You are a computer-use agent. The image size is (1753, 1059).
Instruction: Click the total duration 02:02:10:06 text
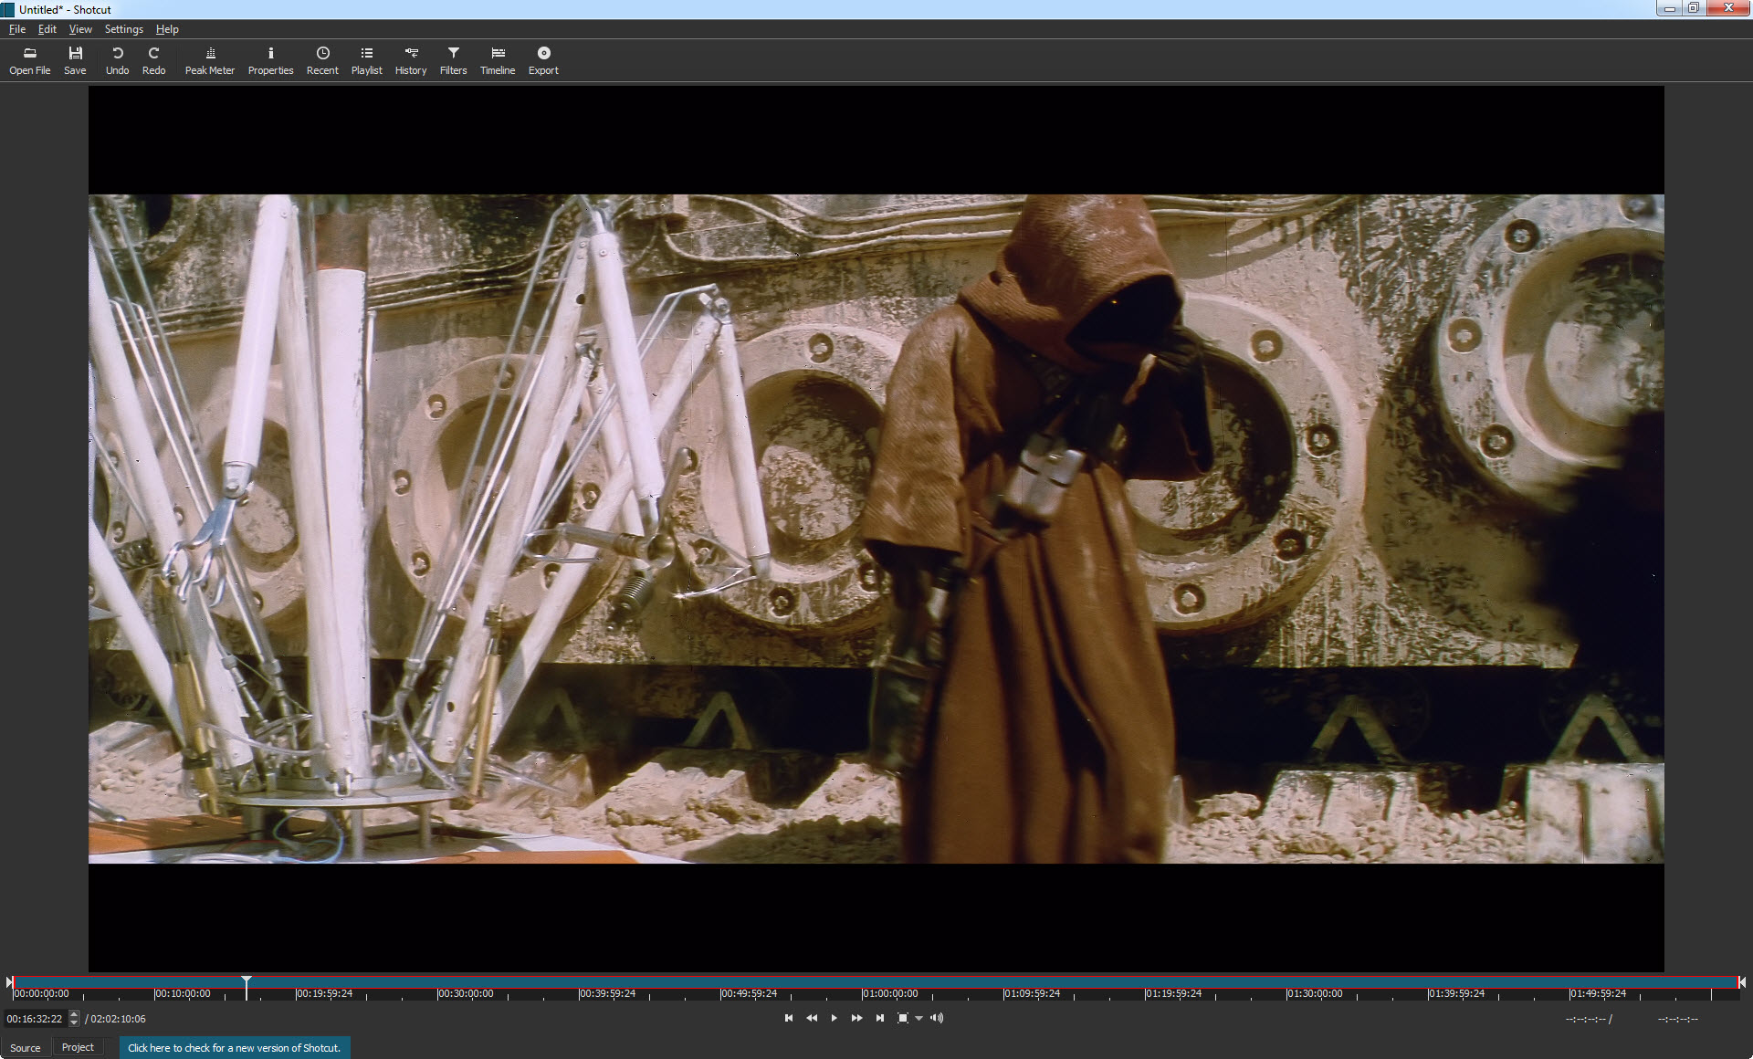pyautogui.click(x=118, y=1019)
